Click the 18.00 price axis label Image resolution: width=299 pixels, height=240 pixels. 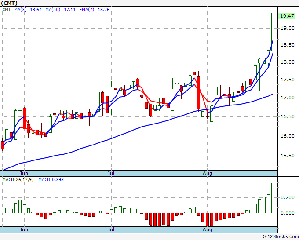tap(288, 62)
